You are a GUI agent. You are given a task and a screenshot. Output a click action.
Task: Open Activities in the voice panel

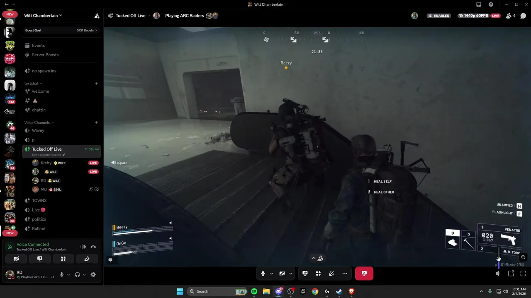63,259
